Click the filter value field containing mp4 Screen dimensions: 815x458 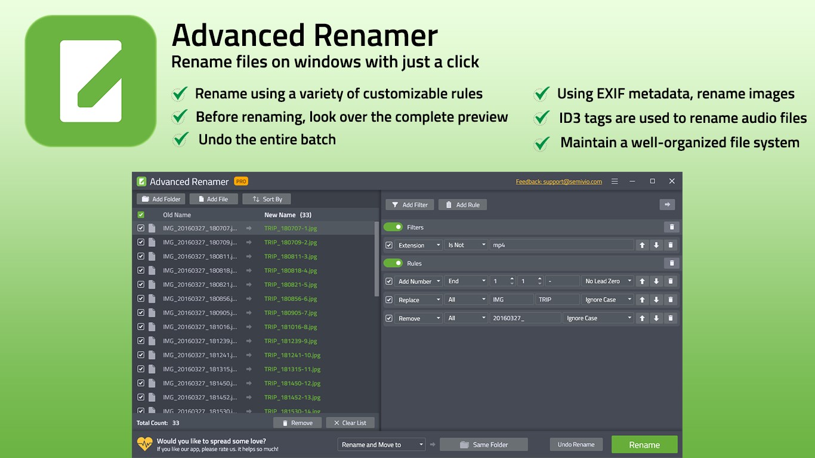562,245
